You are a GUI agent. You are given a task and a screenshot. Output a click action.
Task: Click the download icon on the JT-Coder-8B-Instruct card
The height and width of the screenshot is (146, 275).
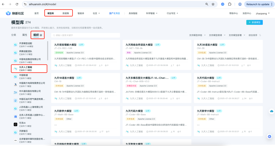tap(243, 99)
